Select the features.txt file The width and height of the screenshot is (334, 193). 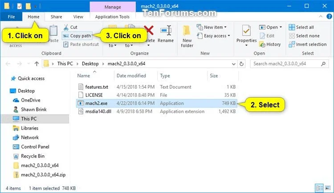(x=97, y=87)
